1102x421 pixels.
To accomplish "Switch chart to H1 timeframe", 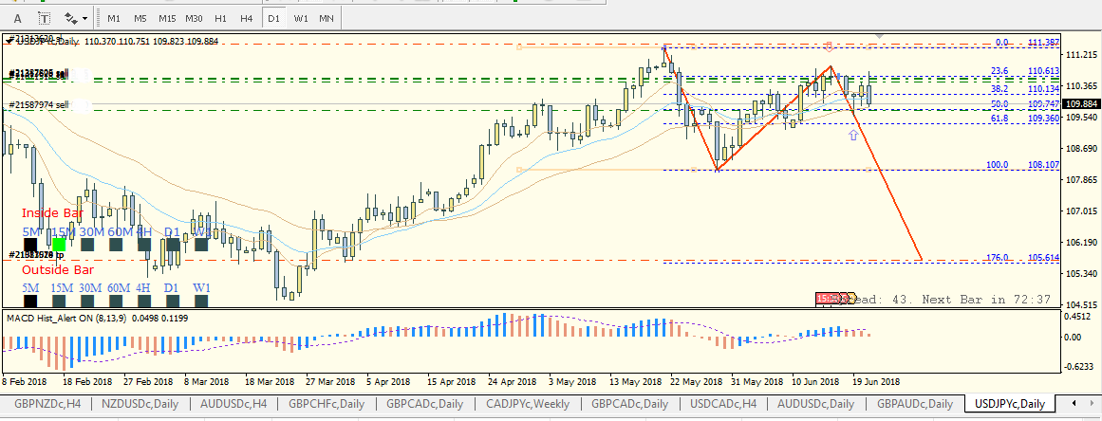I will tap(220, 17).
